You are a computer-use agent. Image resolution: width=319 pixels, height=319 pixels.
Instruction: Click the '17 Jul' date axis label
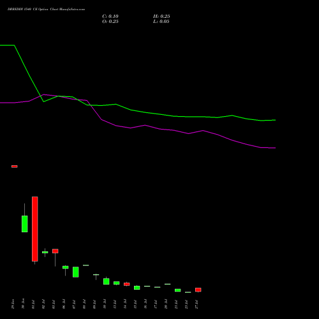[x=156, y=304]
